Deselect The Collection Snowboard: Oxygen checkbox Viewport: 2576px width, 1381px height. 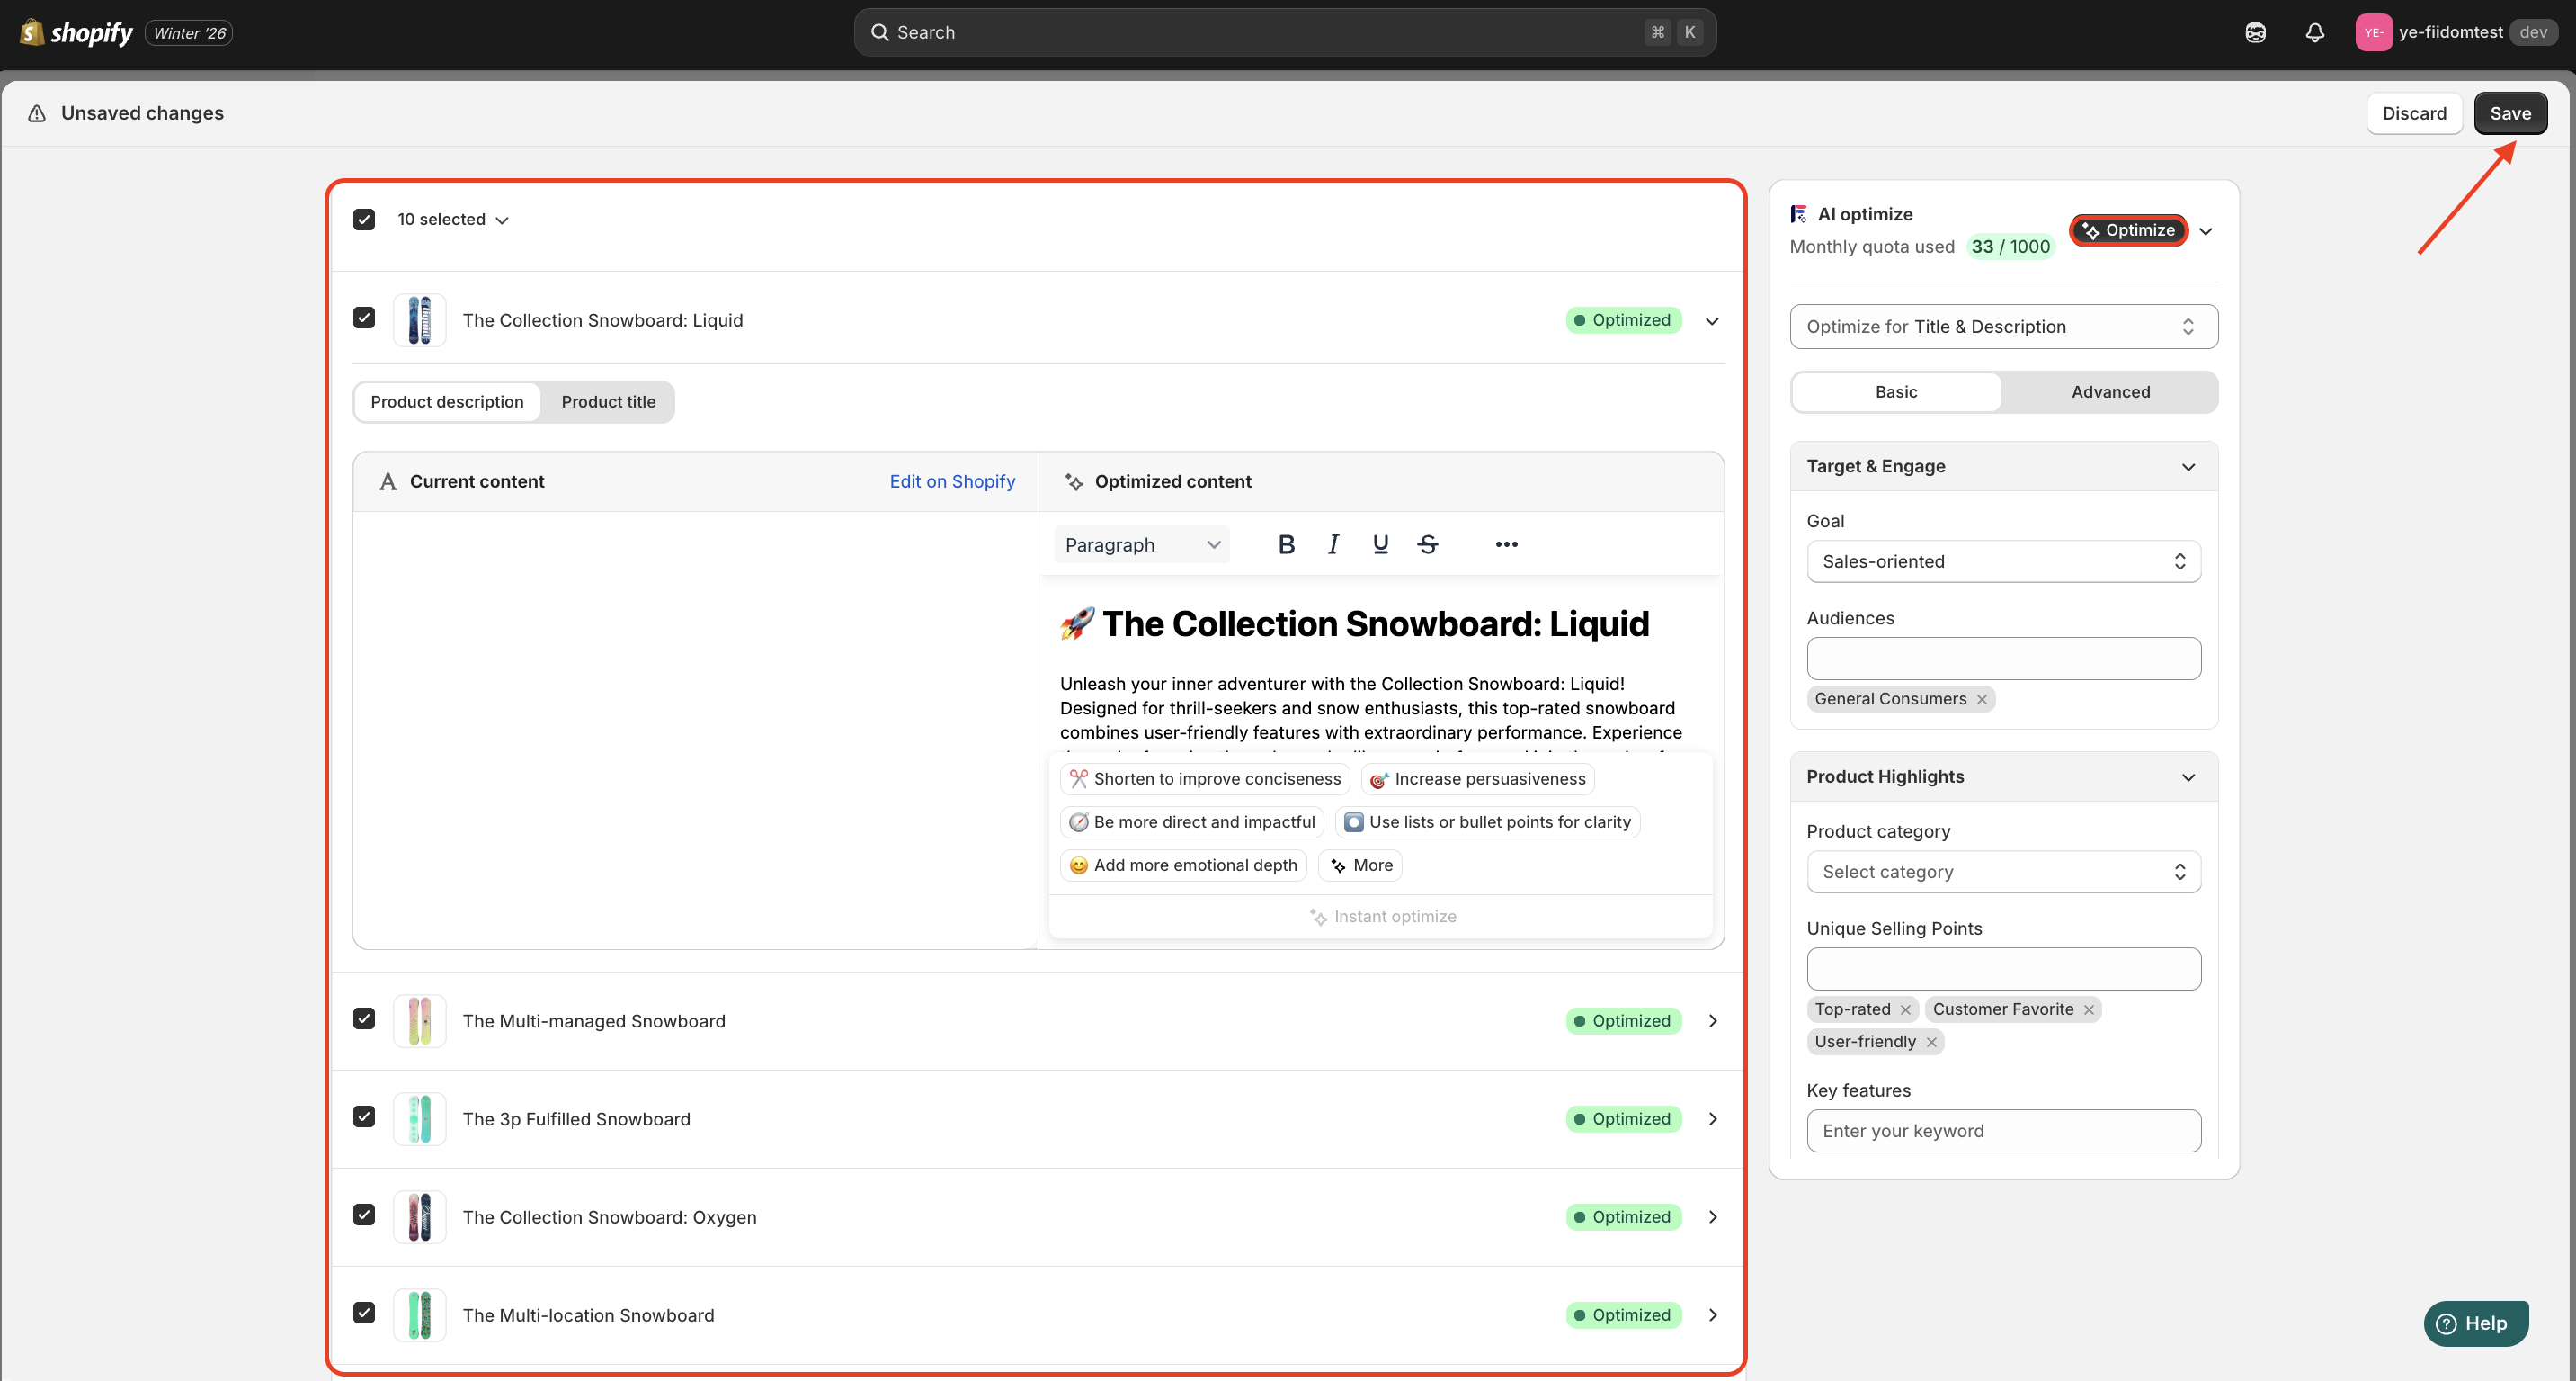tap(364, 1215)
